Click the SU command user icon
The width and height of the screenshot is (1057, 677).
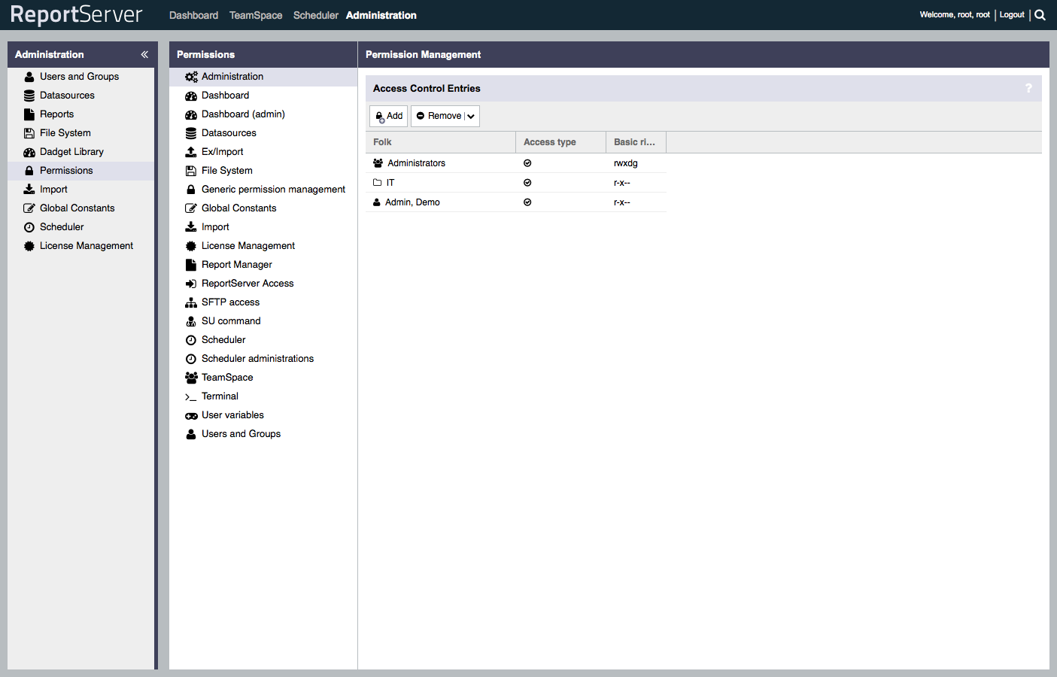[191, 321]
